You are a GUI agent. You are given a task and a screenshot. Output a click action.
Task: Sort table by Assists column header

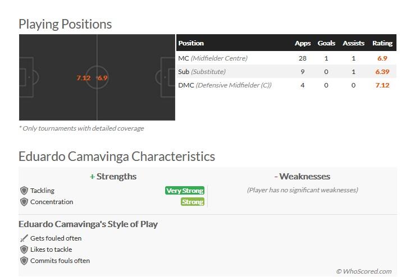click(353, 43)
